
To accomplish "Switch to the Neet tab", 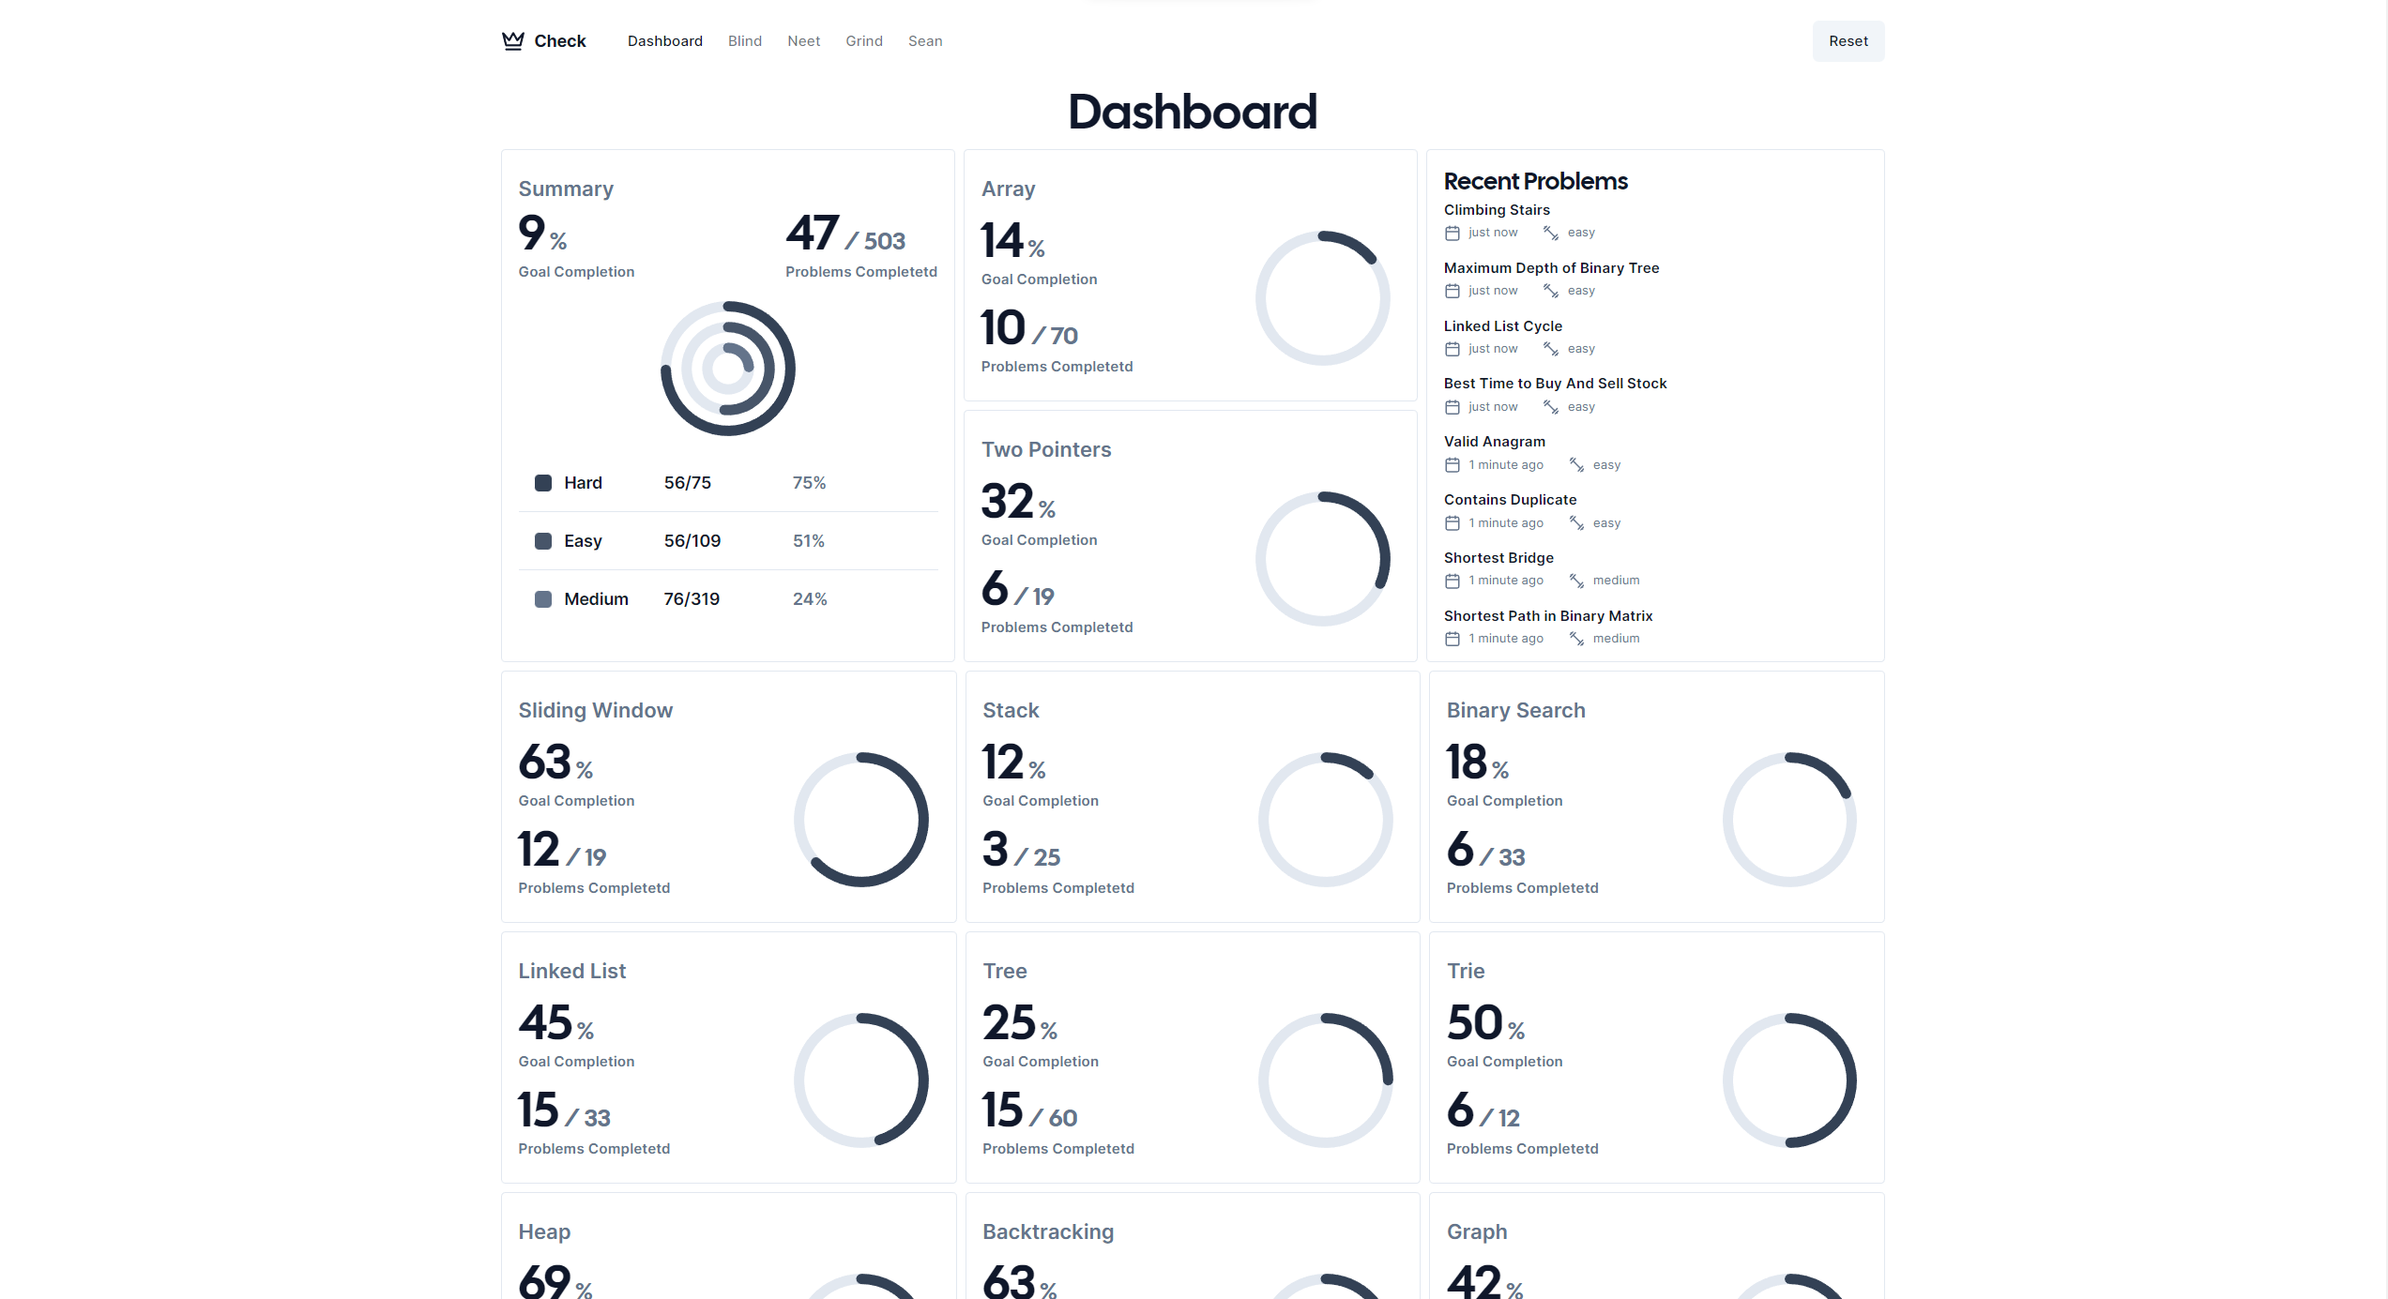I will [x=803, y=41].
